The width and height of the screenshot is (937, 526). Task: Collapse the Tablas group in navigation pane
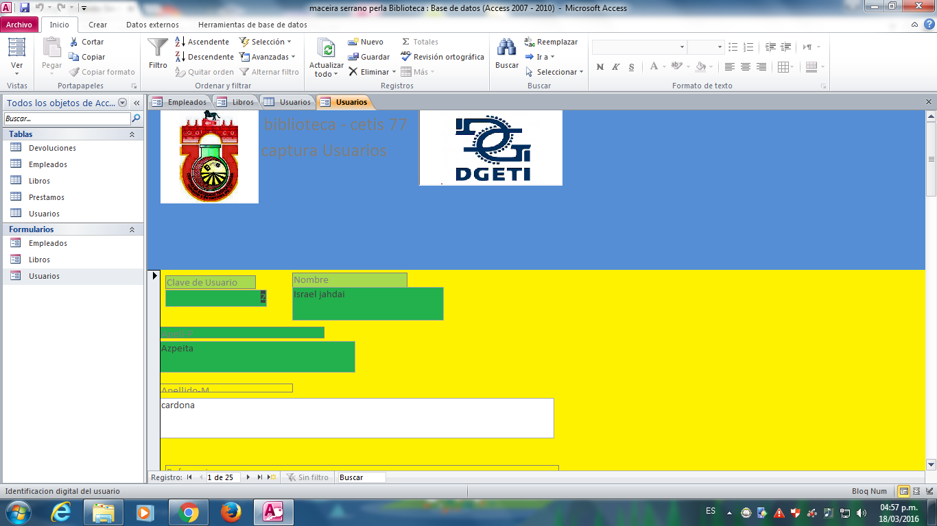(x=132, y=134)
